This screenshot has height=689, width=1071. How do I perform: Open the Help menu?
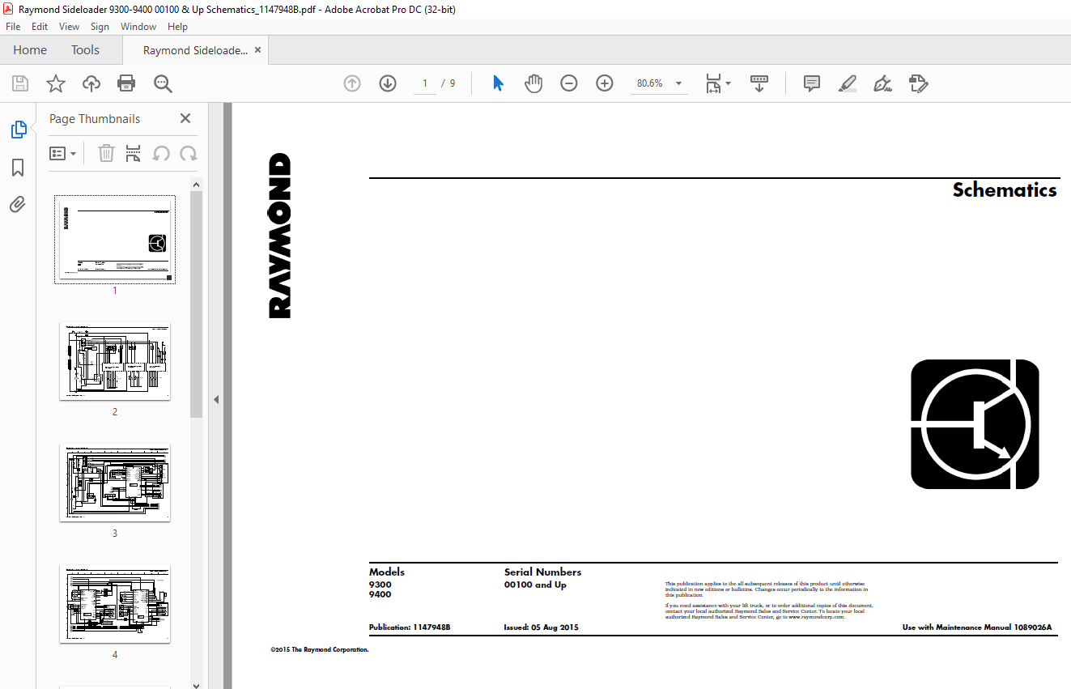click(x=177, y=27)
